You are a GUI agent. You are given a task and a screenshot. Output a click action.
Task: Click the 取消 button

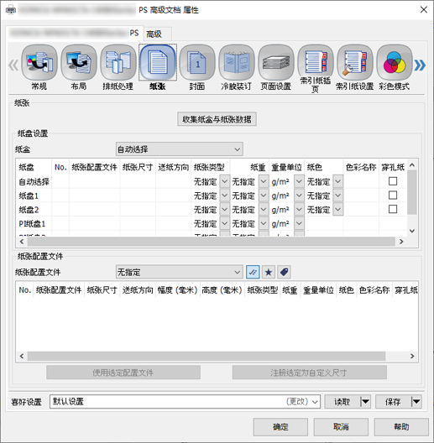(341, 427)
